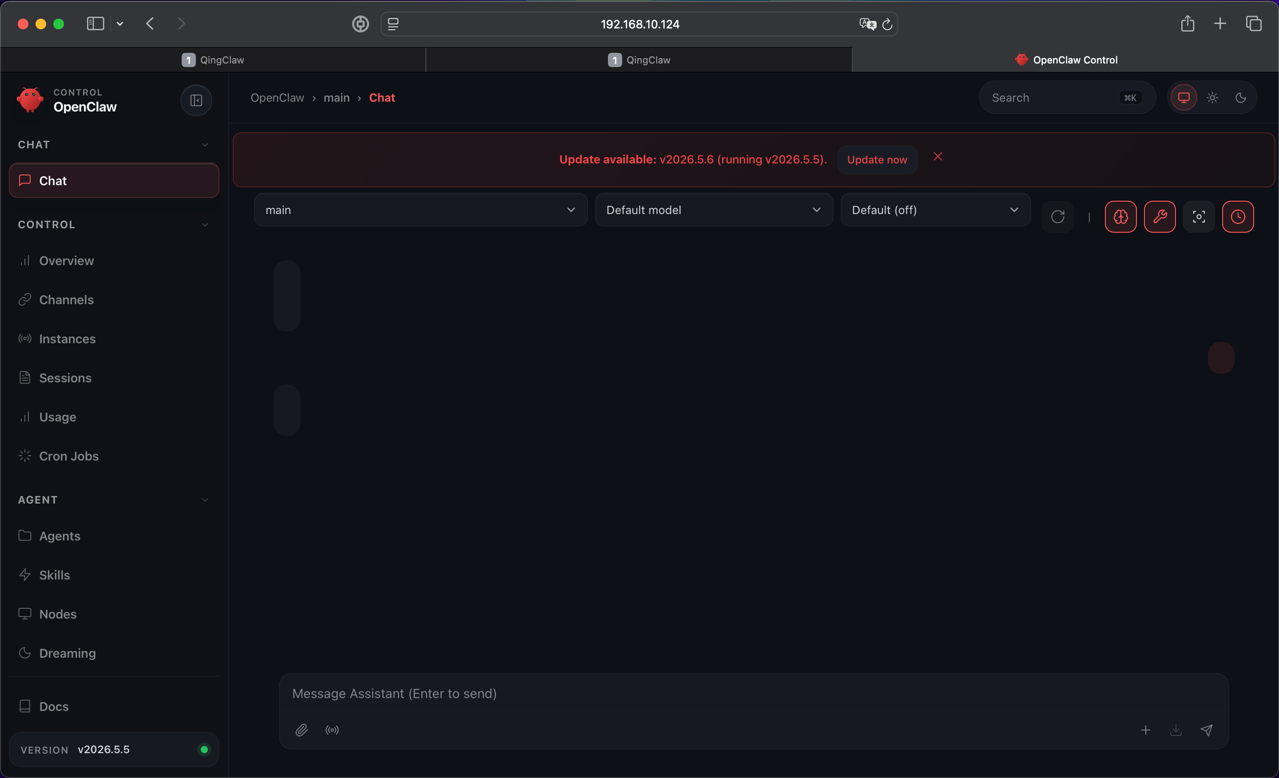Viewport: 1279px width, 778px height.
Task: Open Safari tab group dropdown arrow
Action: pos(120,24)
